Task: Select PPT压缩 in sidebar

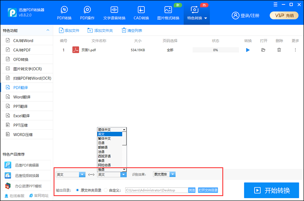Action: (27, 125)
